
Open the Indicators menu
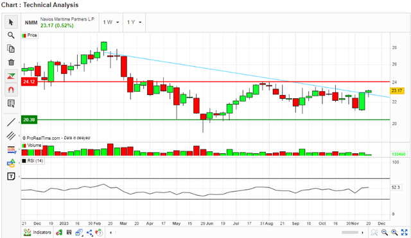37,232
